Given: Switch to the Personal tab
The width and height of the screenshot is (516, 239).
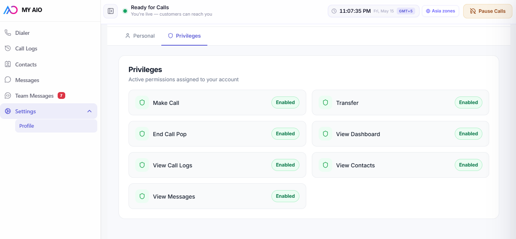Looking at the screenshot, I should pos(140,36).
